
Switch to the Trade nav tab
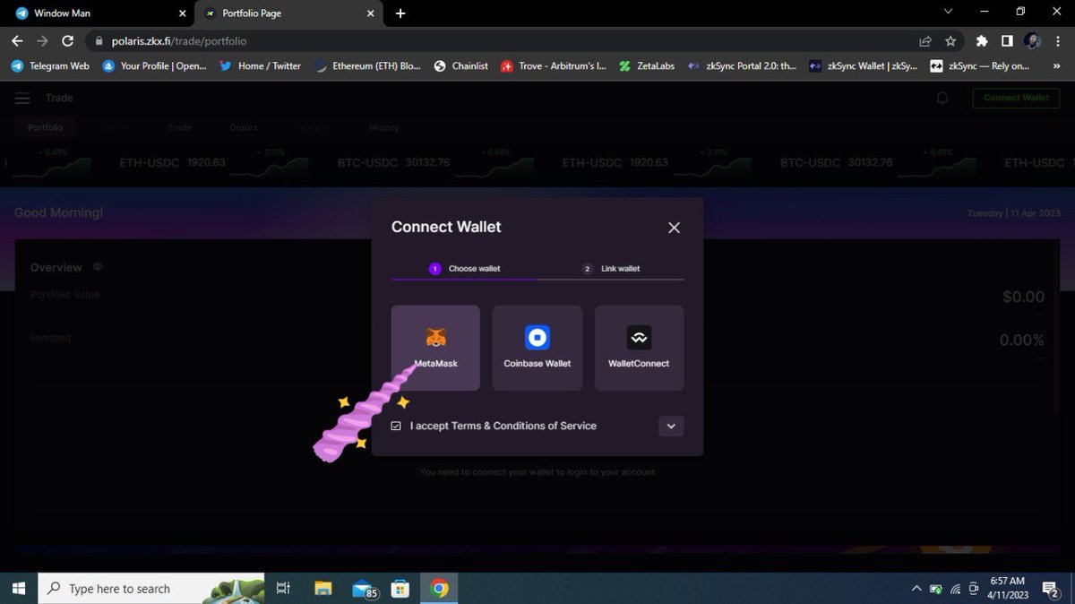pos(179,127)
